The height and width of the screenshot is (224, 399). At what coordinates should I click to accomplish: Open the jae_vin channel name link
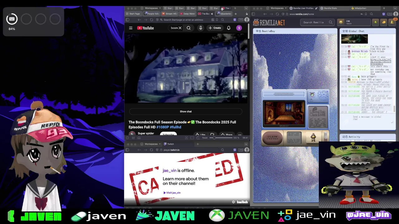(x=169, y=170)
